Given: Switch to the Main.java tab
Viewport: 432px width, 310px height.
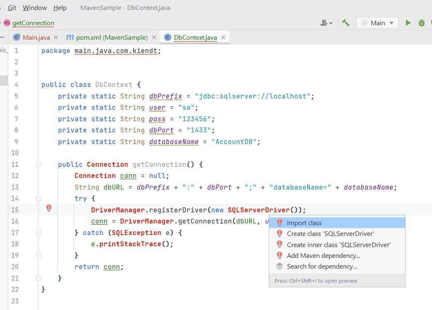Looking at the screenshot, I should [x=36, y=37].
